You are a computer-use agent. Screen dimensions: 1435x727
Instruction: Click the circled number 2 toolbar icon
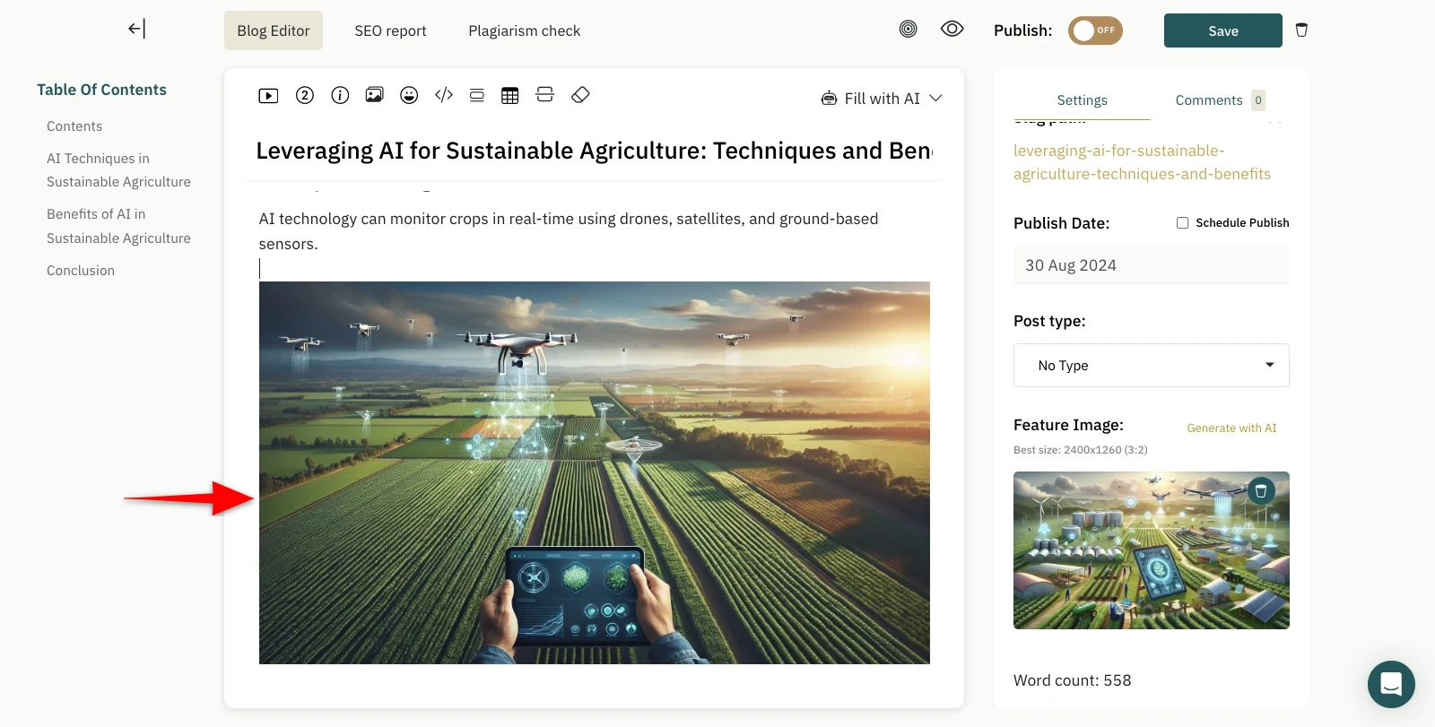pos(305,95)
